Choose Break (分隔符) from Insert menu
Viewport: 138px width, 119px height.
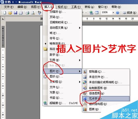coord(62,12)
